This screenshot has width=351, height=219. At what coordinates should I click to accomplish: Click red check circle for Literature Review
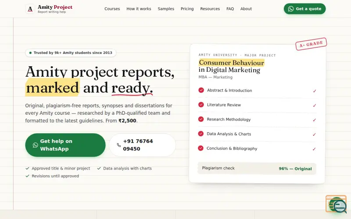[x=201, y=105]
